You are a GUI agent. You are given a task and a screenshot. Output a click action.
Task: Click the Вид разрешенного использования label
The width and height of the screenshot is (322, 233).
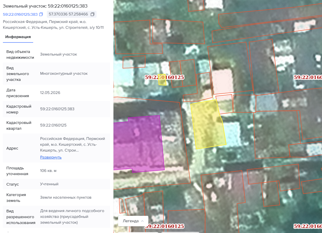[x=21, y=217]
